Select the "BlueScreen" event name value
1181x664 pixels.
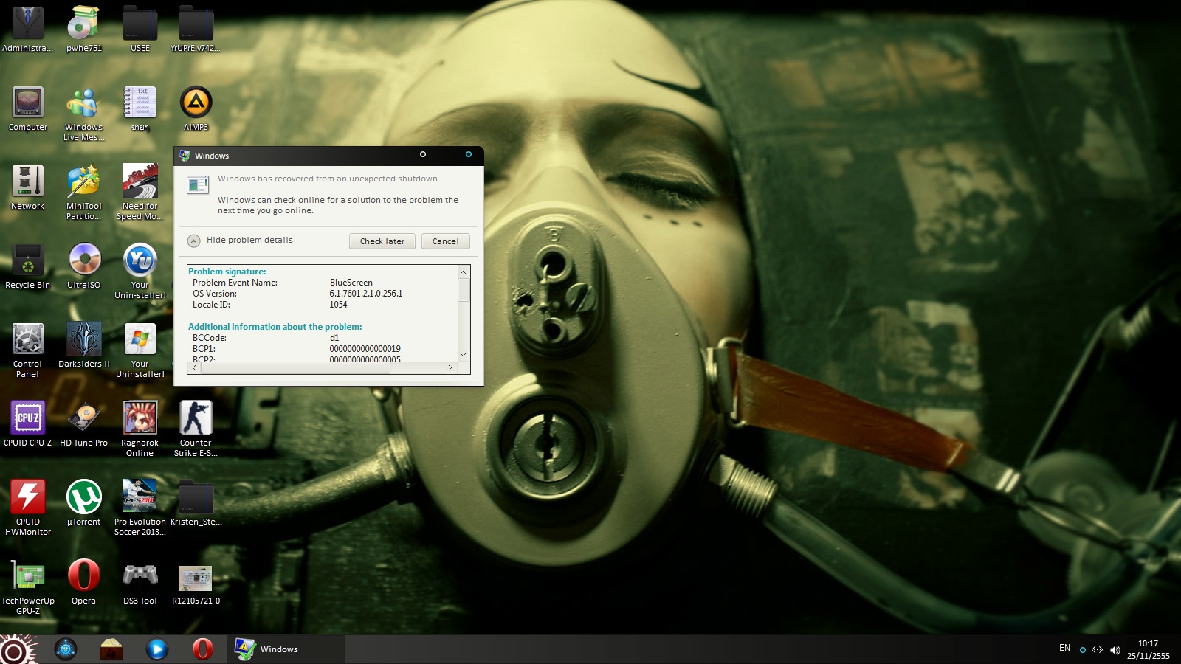(351, 283)
